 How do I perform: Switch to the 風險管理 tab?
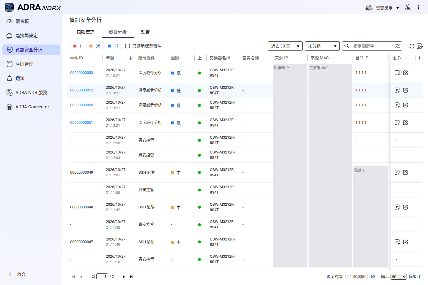86,32
